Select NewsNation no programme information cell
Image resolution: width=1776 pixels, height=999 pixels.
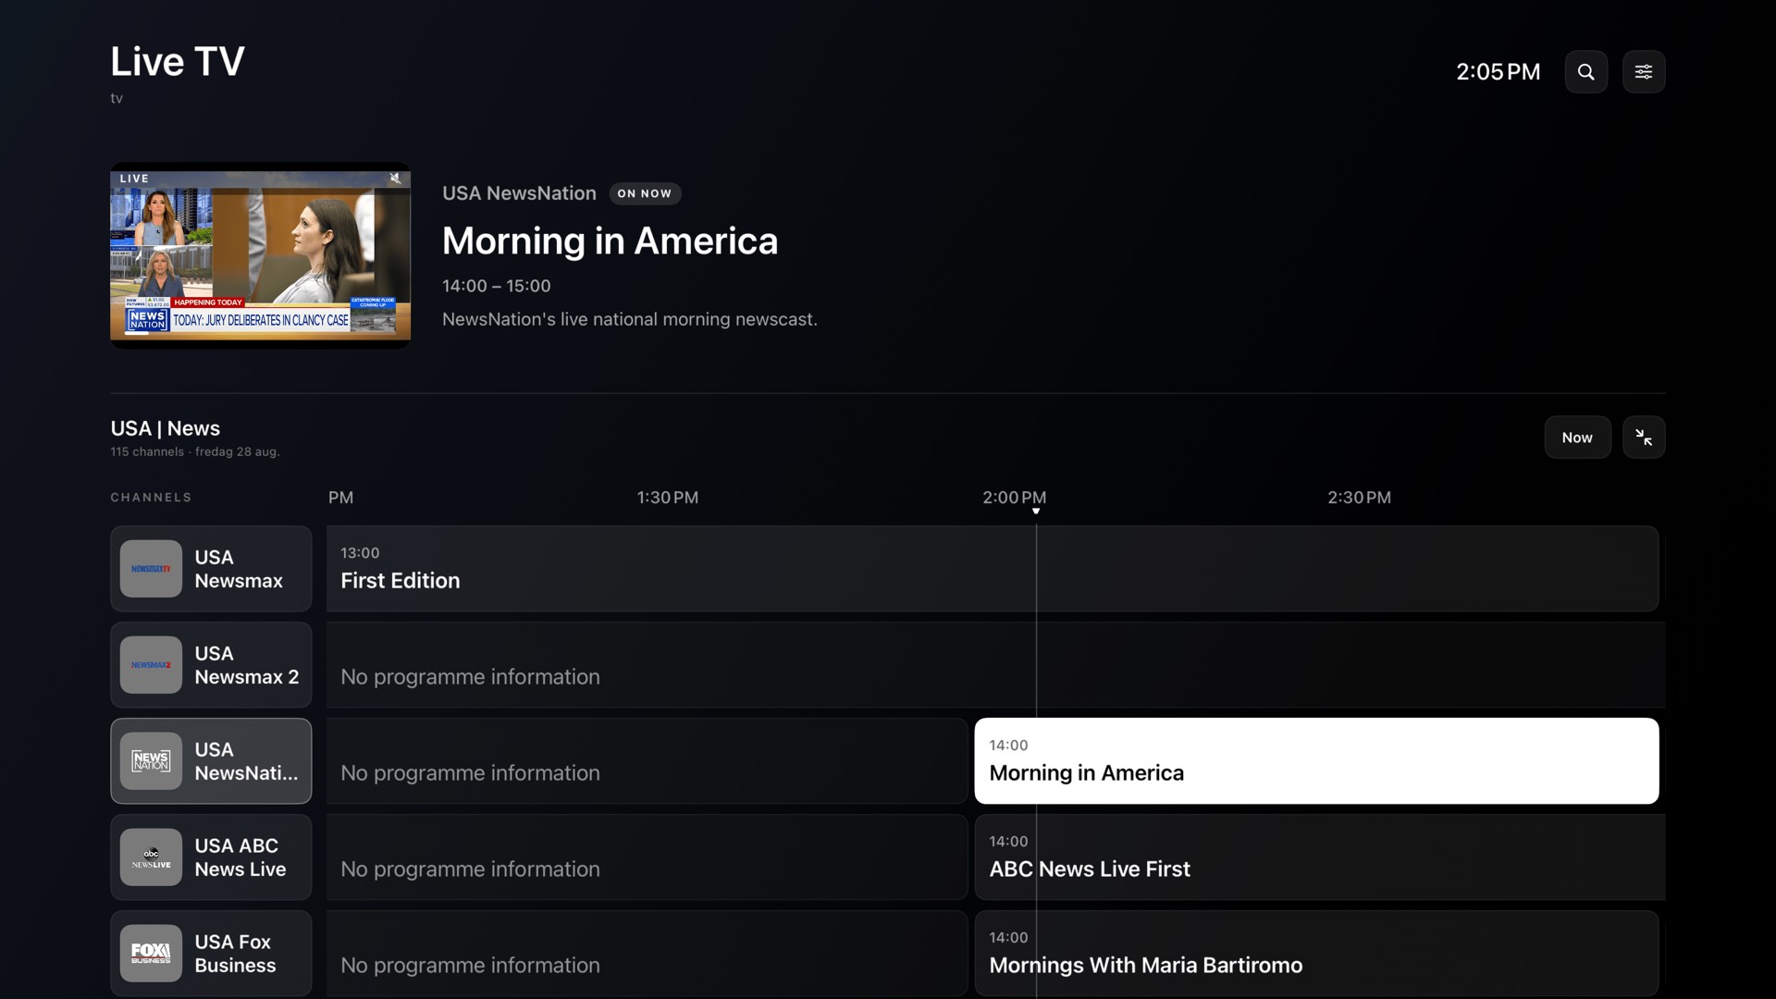click(647, 761)
